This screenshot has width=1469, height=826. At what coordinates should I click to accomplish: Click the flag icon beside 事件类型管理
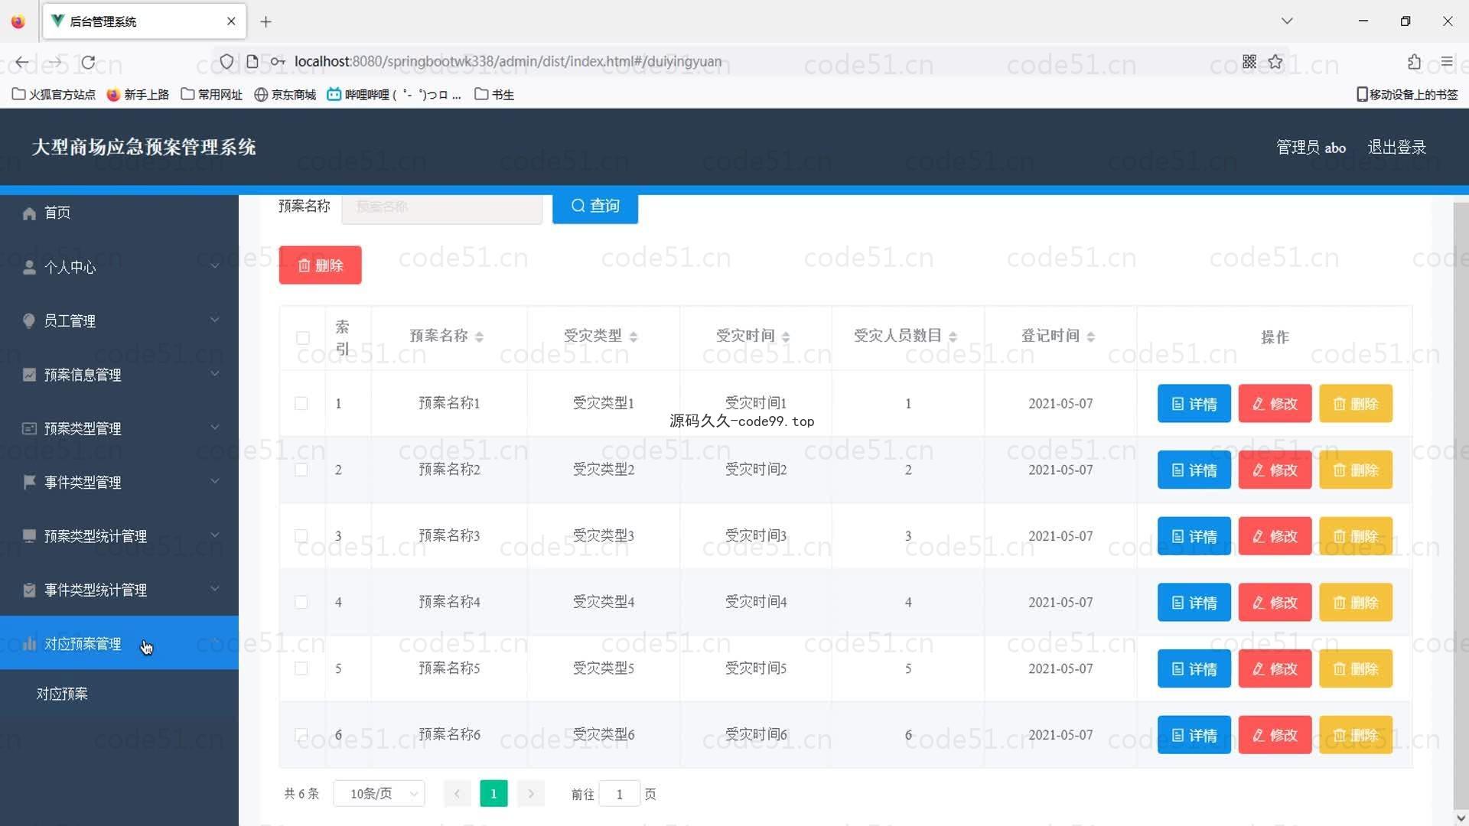pyautogui.click(x=29, y=482)
